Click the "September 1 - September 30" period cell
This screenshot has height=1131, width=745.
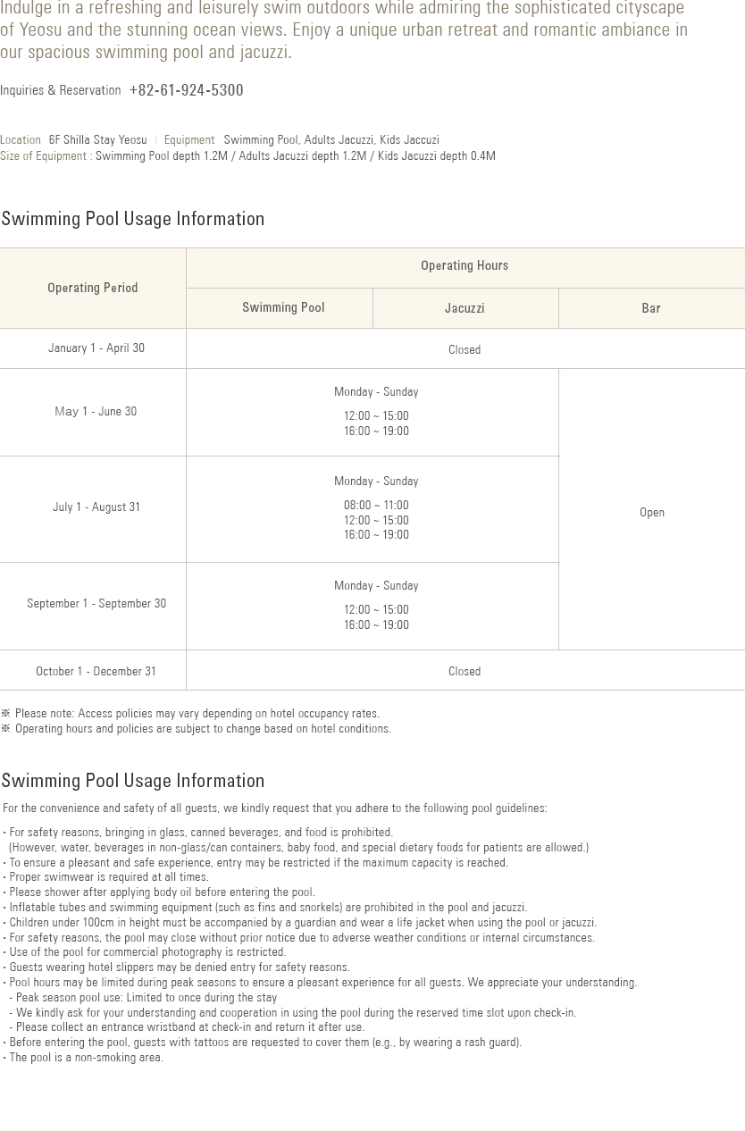click(96, 604)
